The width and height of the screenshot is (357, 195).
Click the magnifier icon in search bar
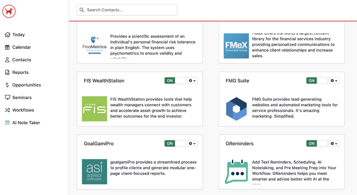pos(82,10)
